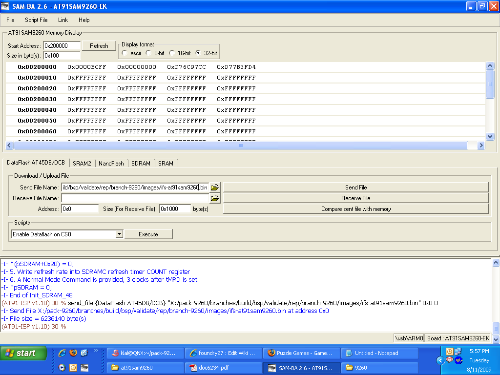
Task: Click the Receive File Name browse folder icon
Action: (215, 198)
